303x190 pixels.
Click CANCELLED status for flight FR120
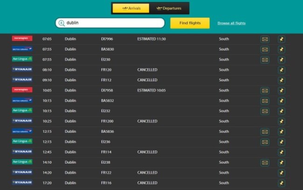147,70
